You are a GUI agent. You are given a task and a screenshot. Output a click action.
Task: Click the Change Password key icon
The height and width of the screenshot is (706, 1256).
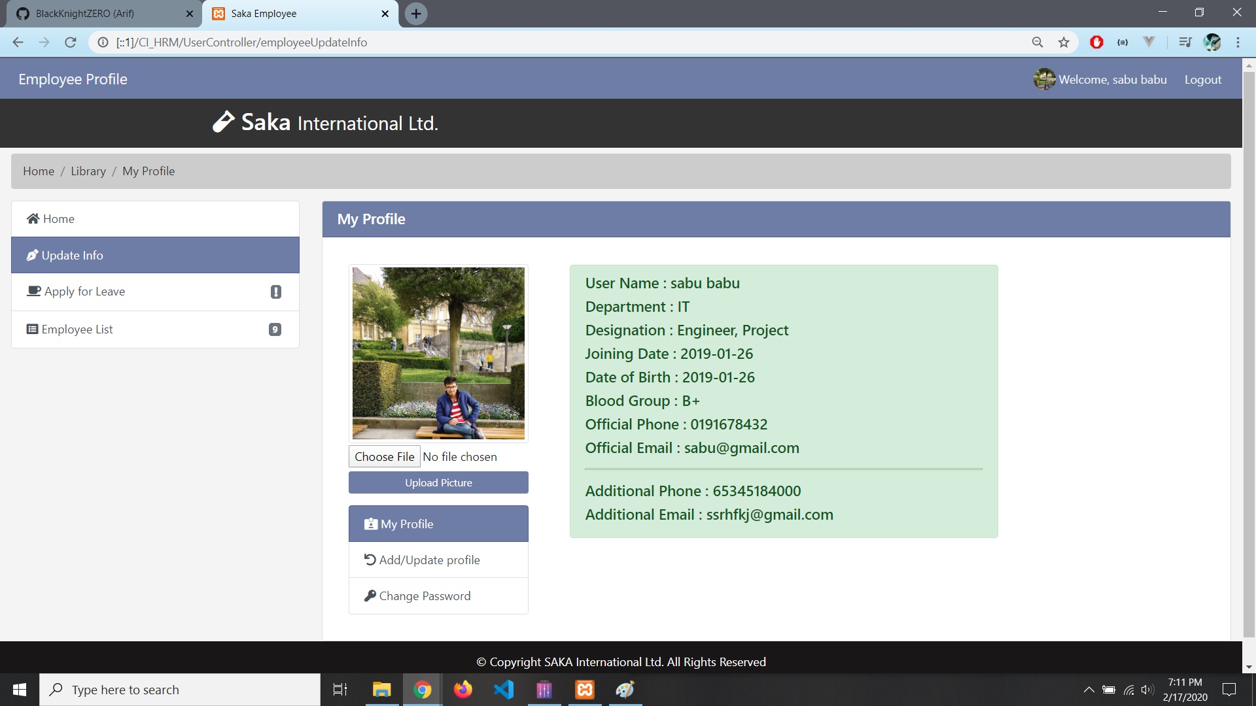[370, 596]
